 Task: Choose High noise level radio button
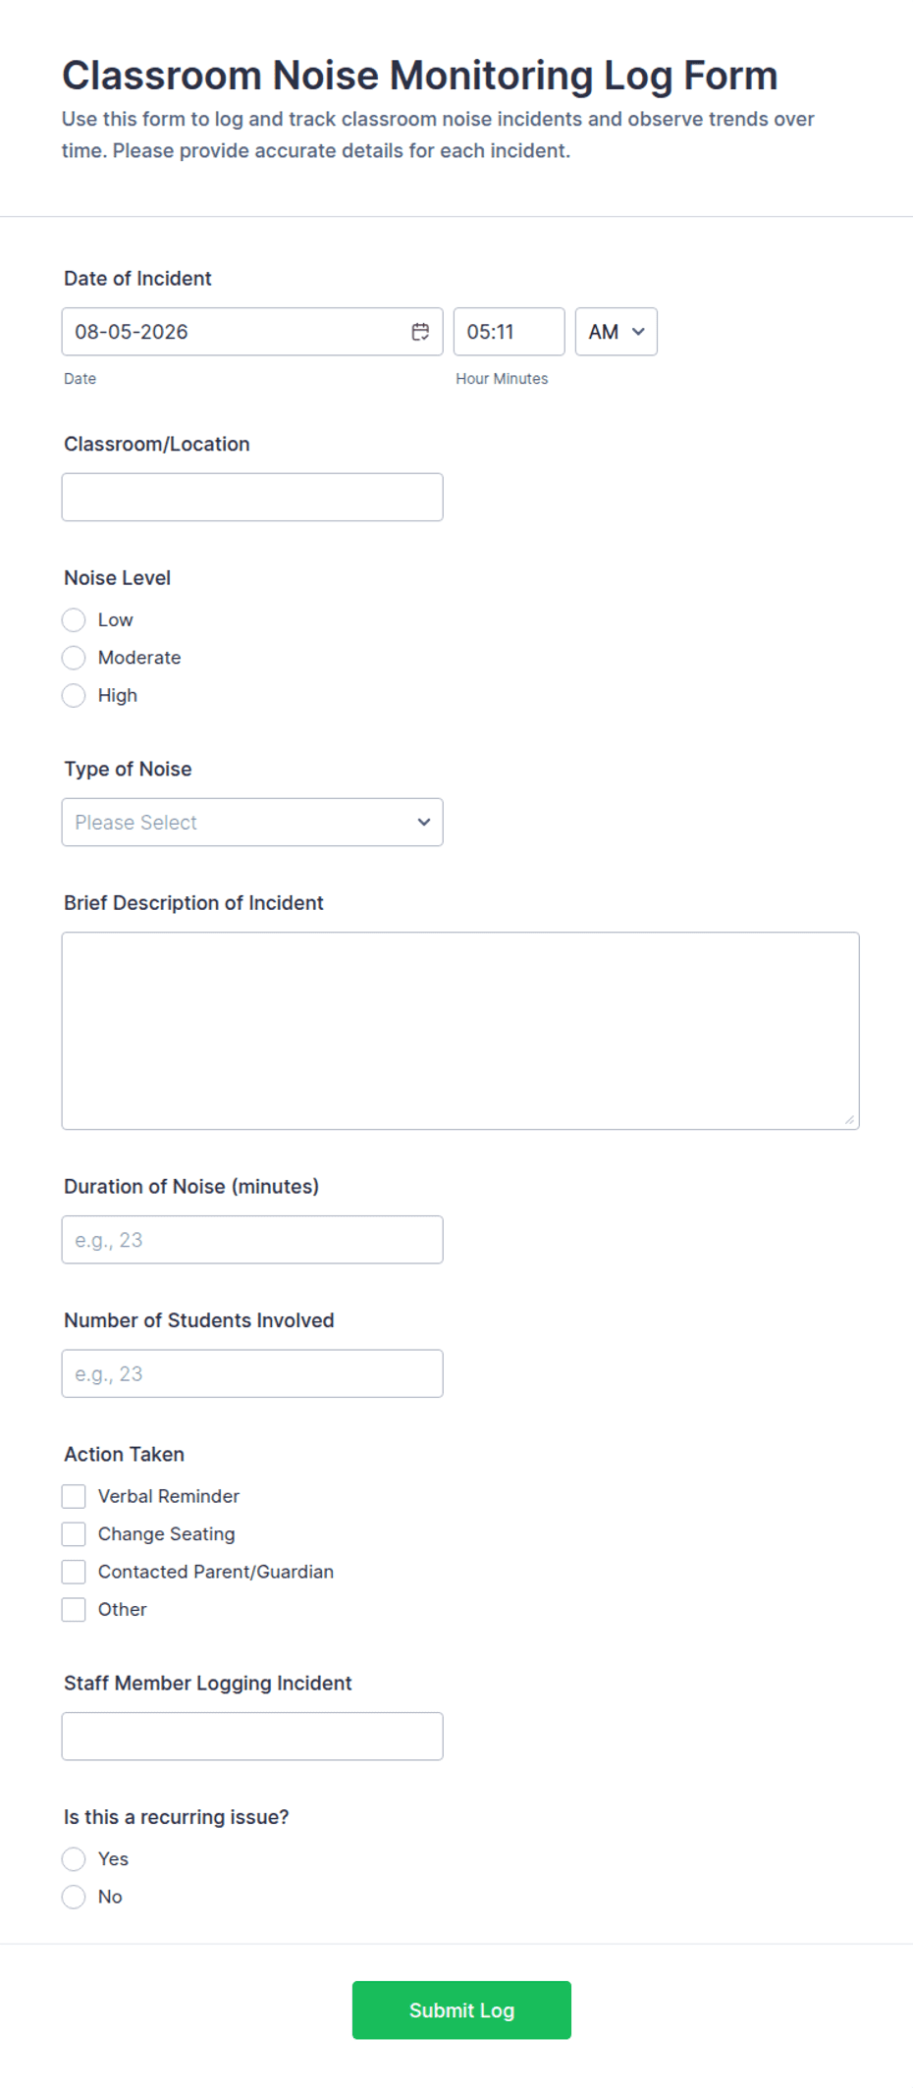pos(74,696)
